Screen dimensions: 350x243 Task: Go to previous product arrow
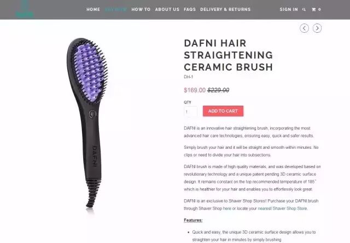coord(304,28)
